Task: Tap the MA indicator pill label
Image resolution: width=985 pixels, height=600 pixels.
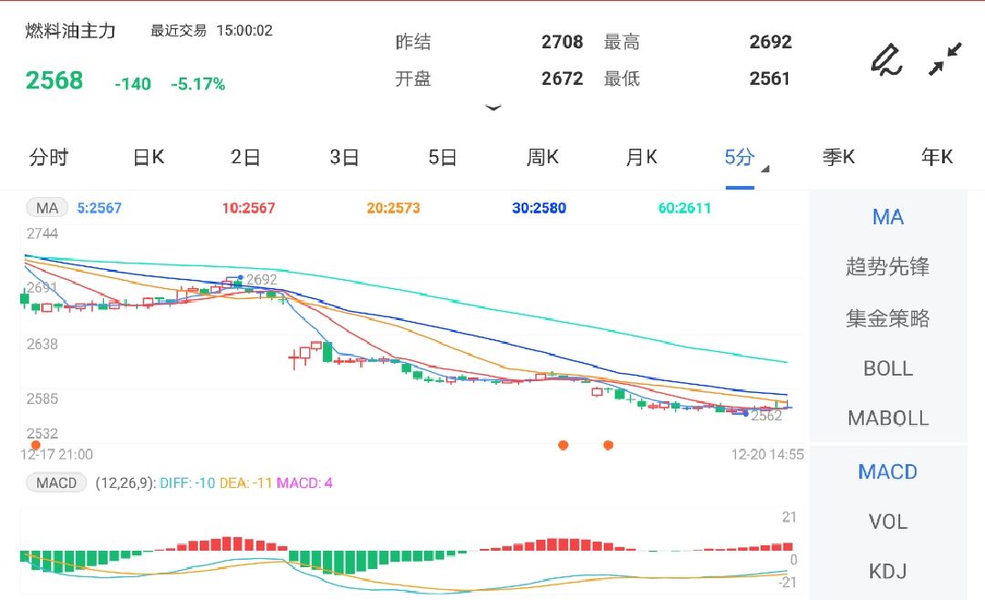Action: 47,208
